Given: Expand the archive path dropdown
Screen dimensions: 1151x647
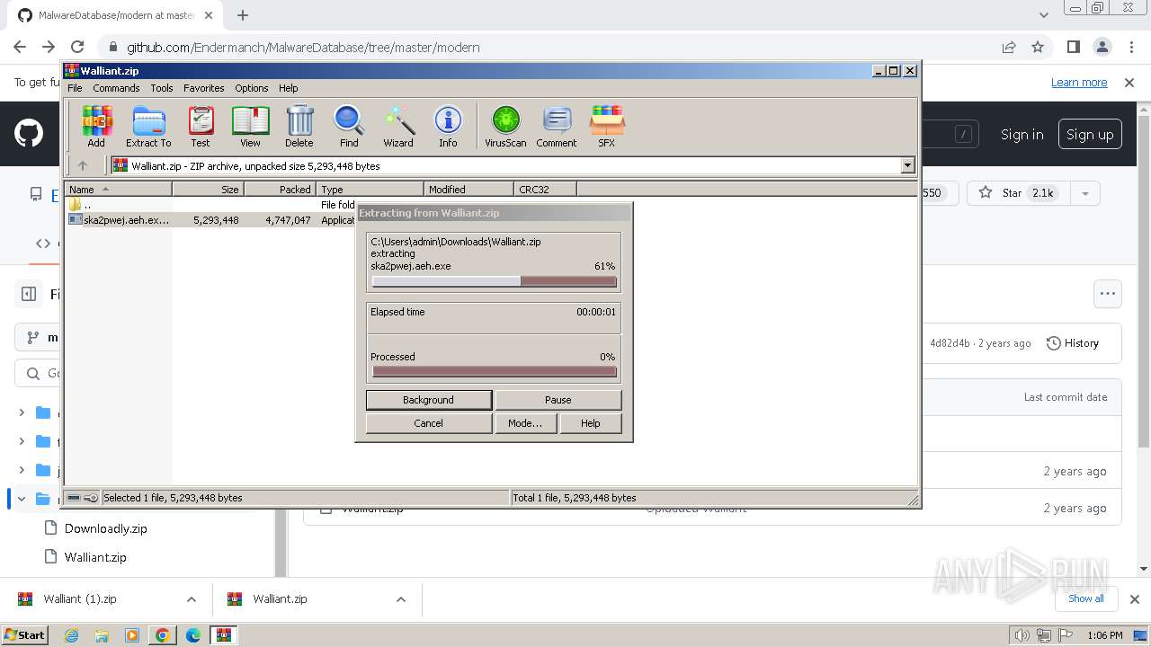Looking at the screenshot, I should (x=907, y=165).
